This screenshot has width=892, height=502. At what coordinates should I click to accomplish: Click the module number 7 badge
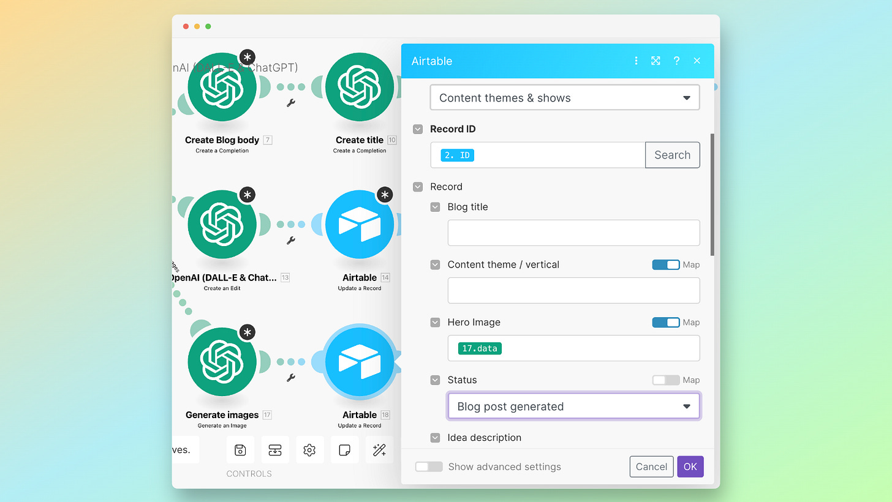tap(268, 140)
